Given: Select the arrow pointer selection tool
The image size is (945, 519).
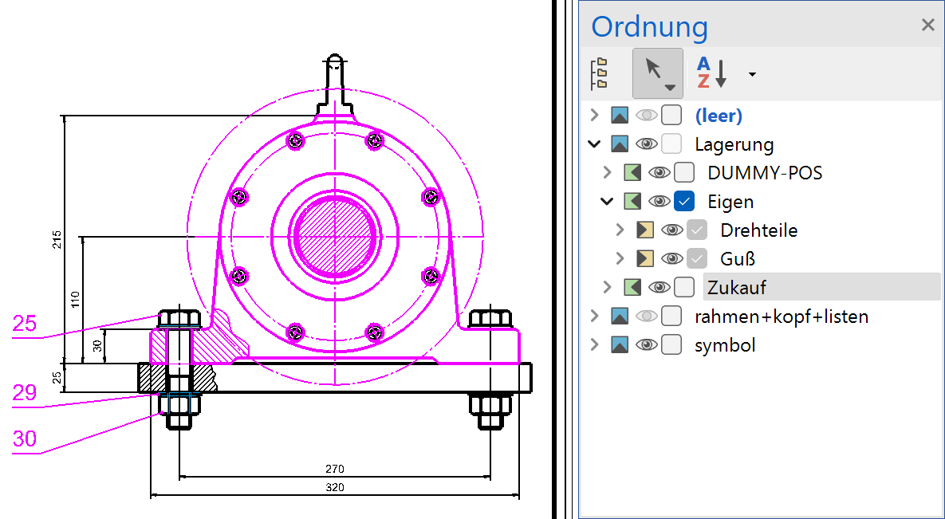Looking at the screenshot, I should [657, 73].
